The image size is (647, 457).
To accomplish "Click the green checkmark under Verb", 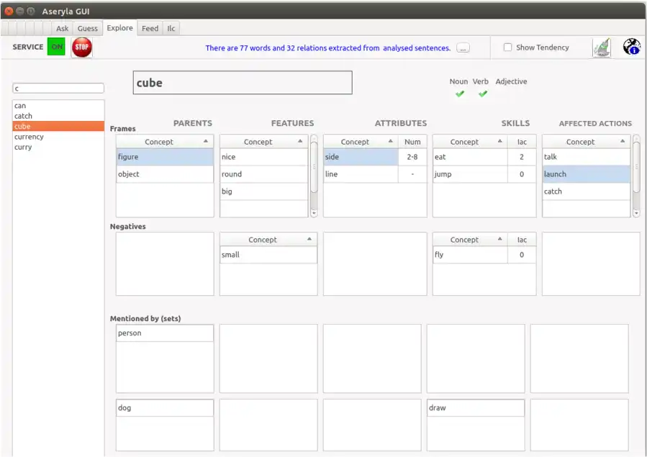I will click(482, 94).
